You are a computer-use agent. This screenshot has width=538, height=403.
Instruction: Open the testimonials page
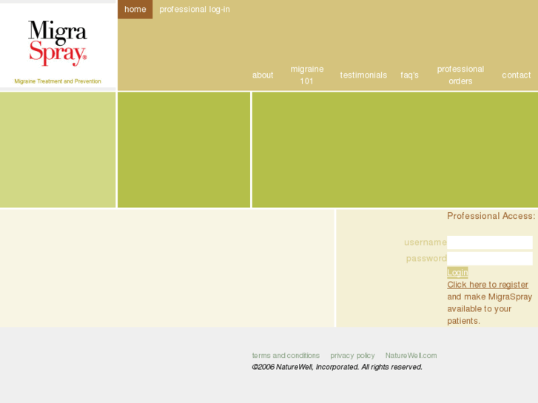363,75
